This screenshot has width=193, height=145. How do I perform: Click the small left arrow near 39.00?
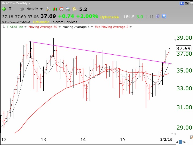click(175, 40)
